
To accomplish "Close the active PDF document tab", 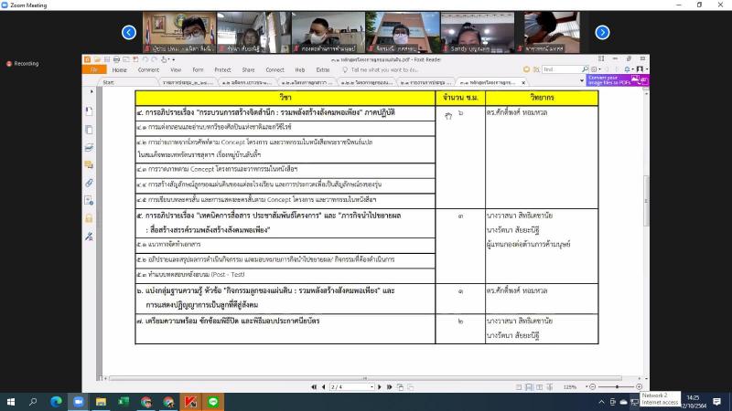I will tap(523, 82).
